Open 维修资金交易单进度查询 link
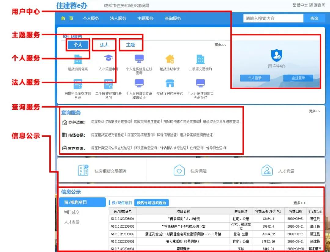Screen dimensions: 330x252 tap(221, 122)
